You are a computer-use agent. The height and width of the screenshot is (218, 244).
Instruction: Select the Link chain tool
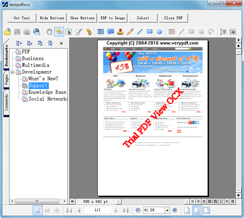(89, 32)
